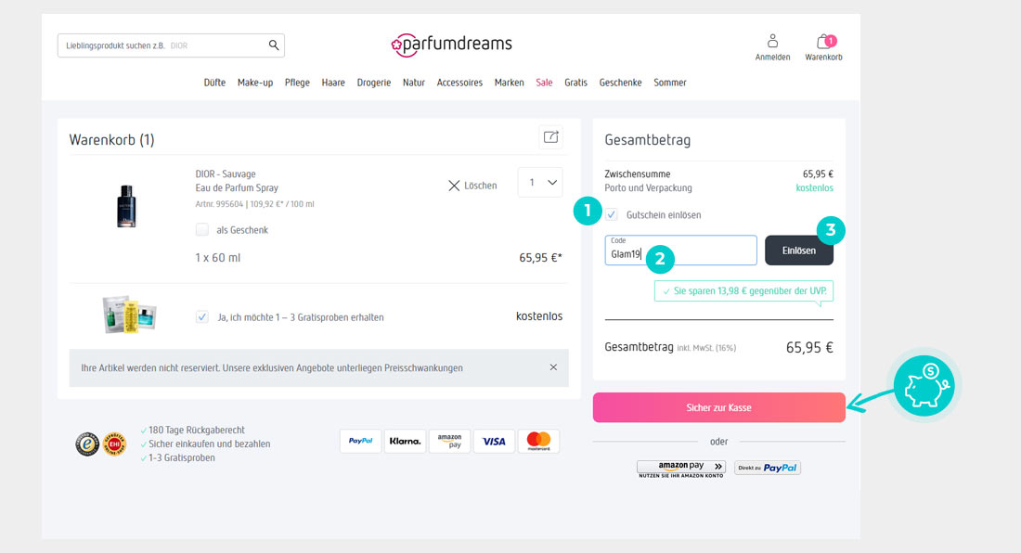Click the Eau de Parfum Spray text
This screenshot has height=553, width=1021.
tap(237, 187)
